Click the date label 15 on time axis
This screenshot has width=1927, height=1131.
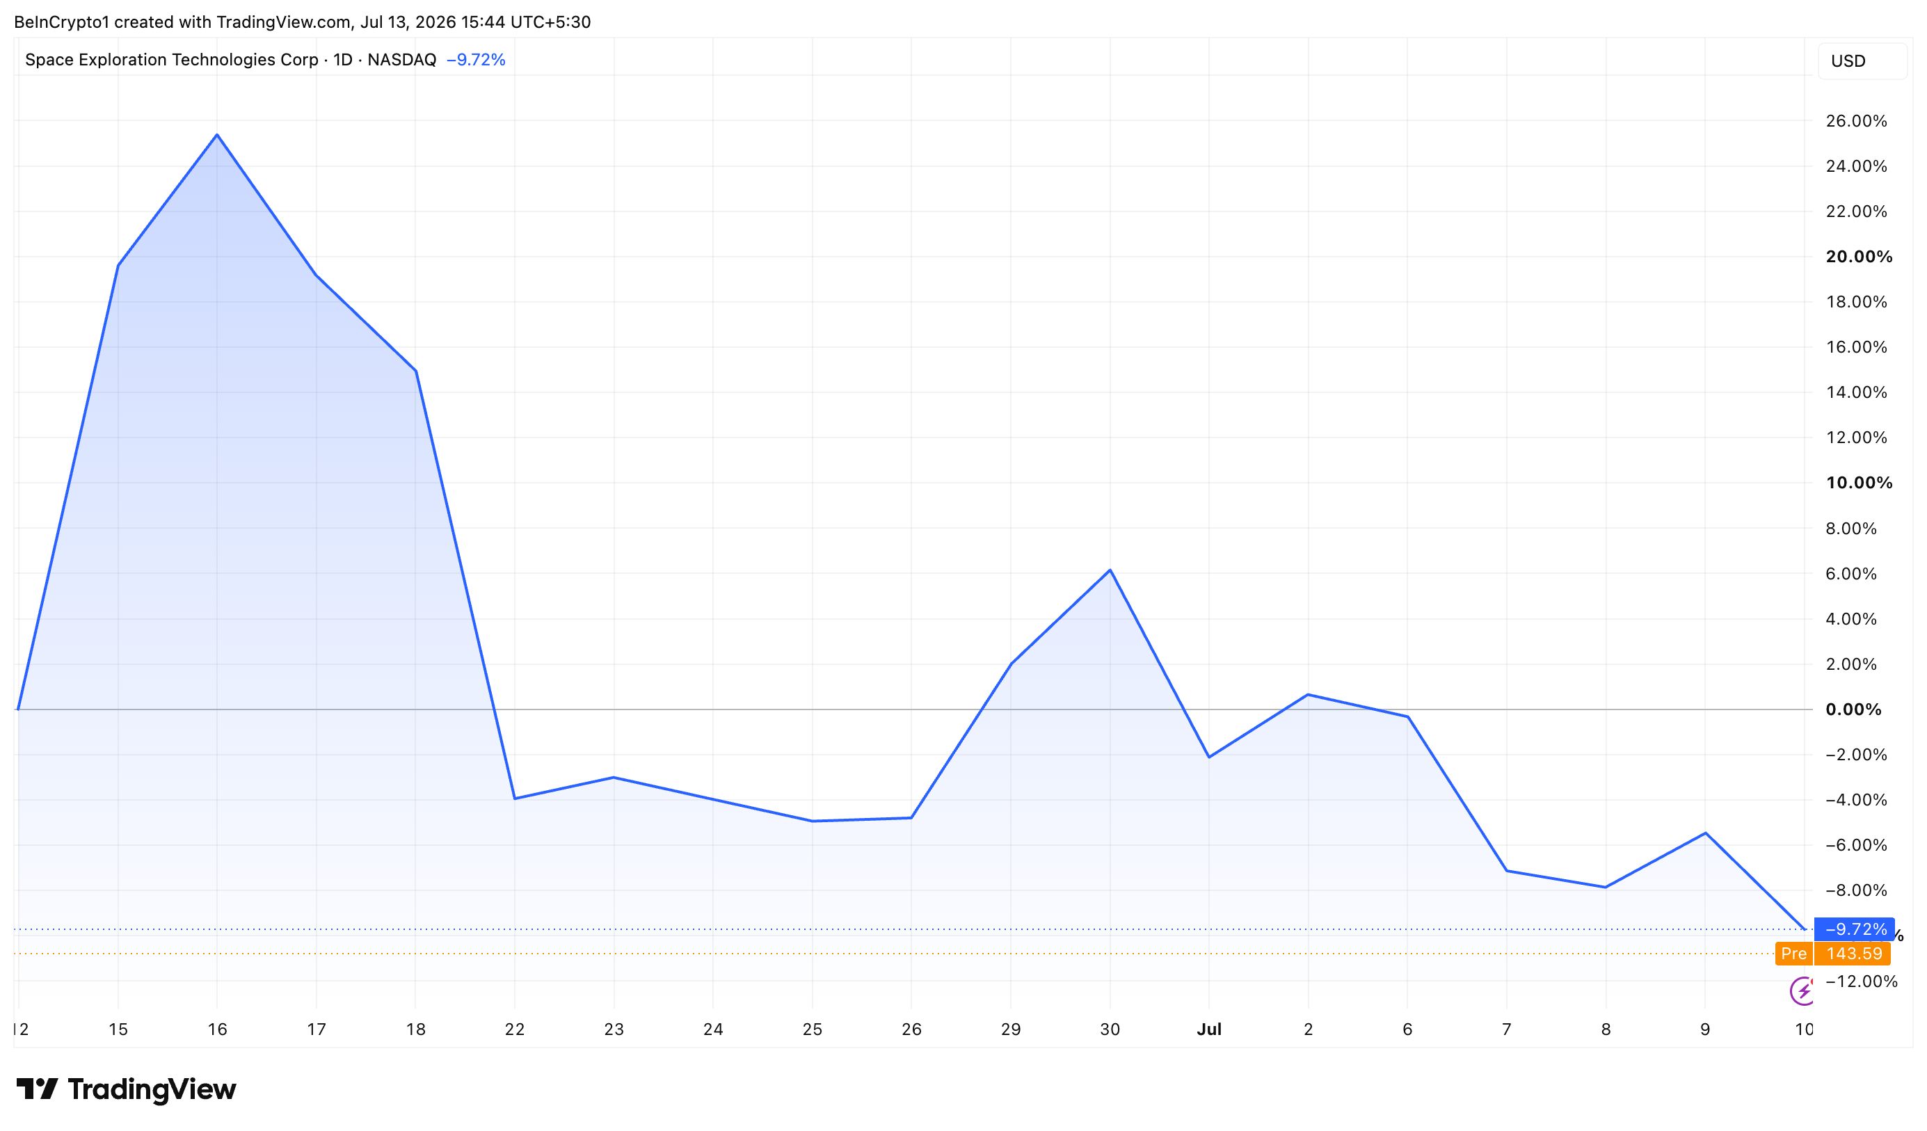(118, 1029)
